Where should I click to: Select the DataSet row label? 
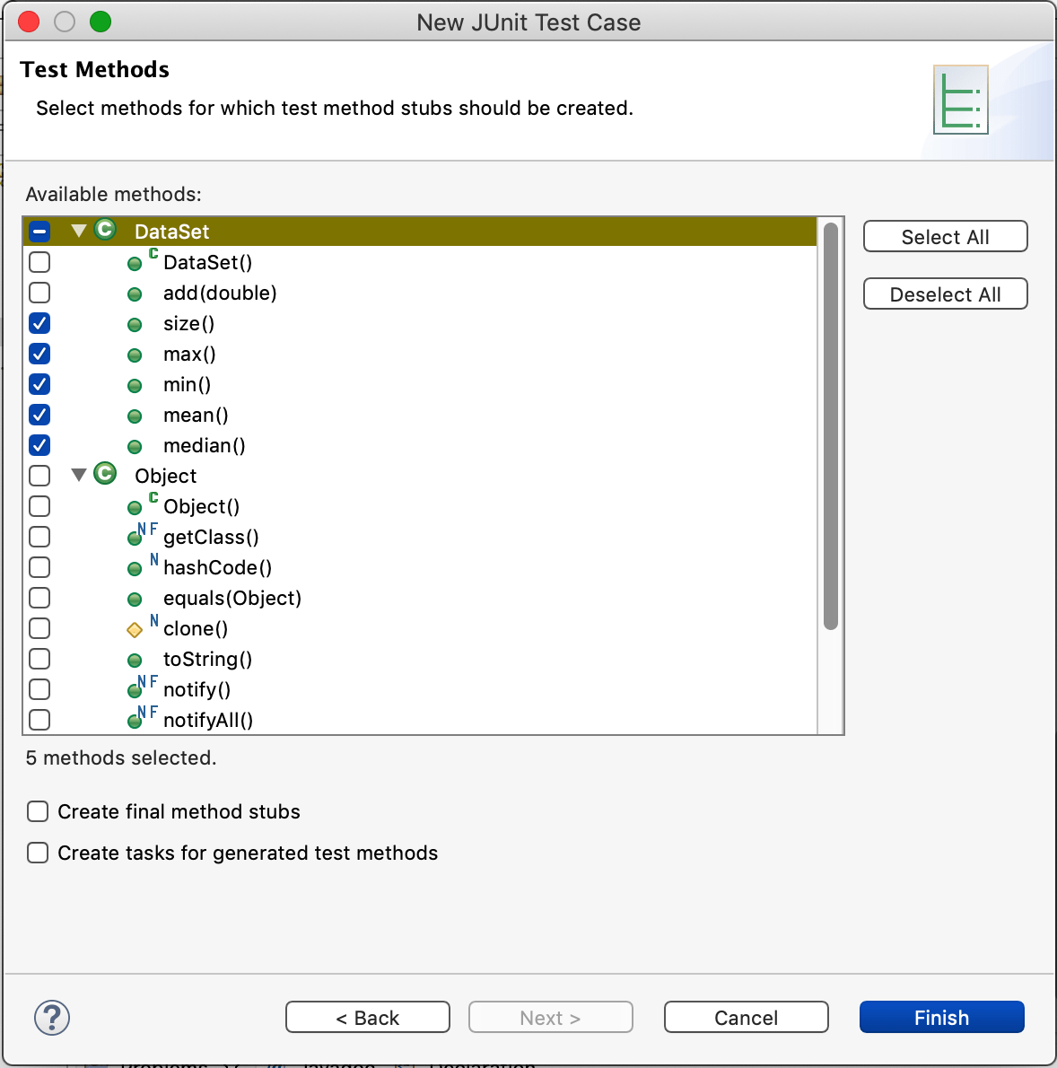171,232
